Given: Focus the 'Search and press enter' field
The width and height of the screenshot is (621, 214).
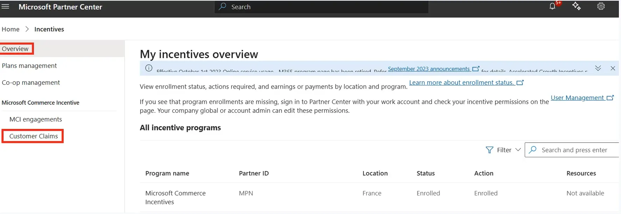Looking at the screenshot, I should (572, 150).
